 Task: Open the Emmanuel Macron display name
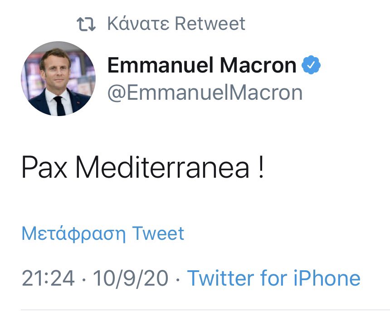coord(202,66)
